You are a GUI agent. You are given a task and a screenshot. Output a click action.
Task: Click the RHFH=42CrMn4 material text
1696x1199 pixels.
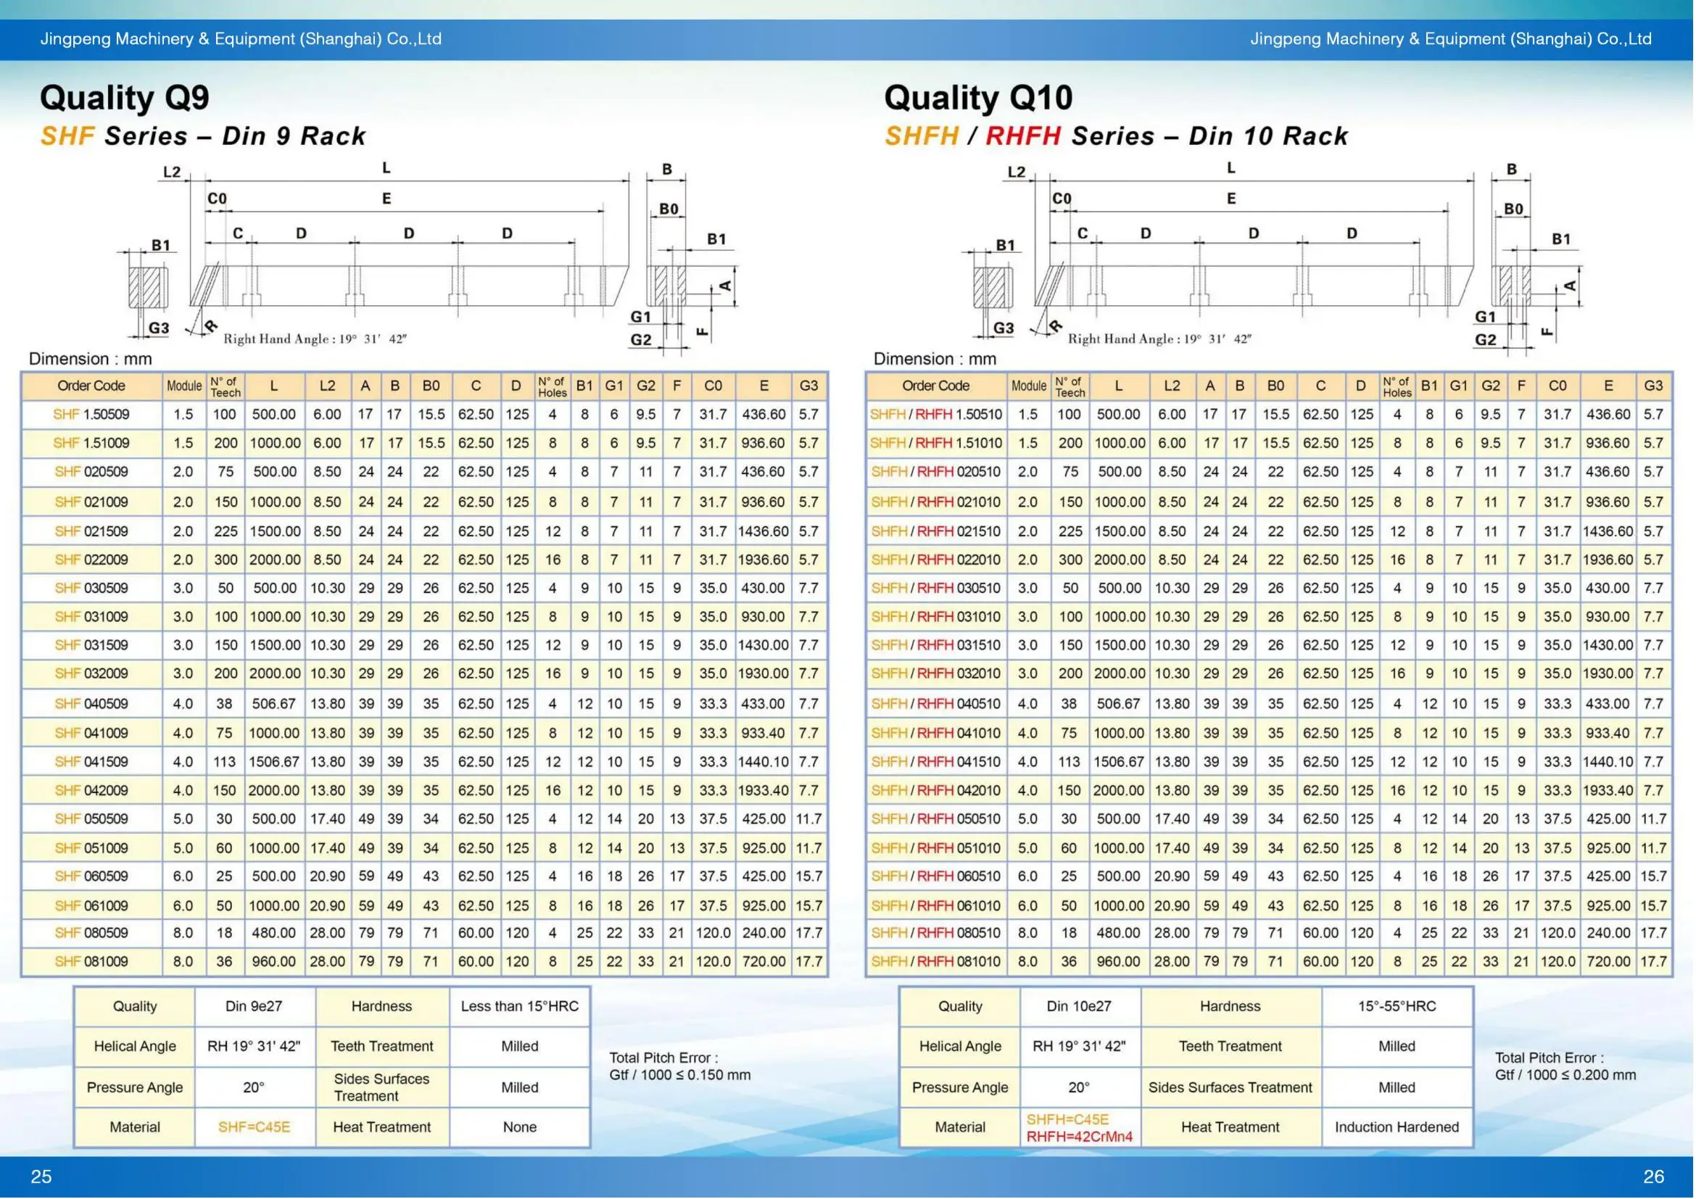coord(1079,1137)
